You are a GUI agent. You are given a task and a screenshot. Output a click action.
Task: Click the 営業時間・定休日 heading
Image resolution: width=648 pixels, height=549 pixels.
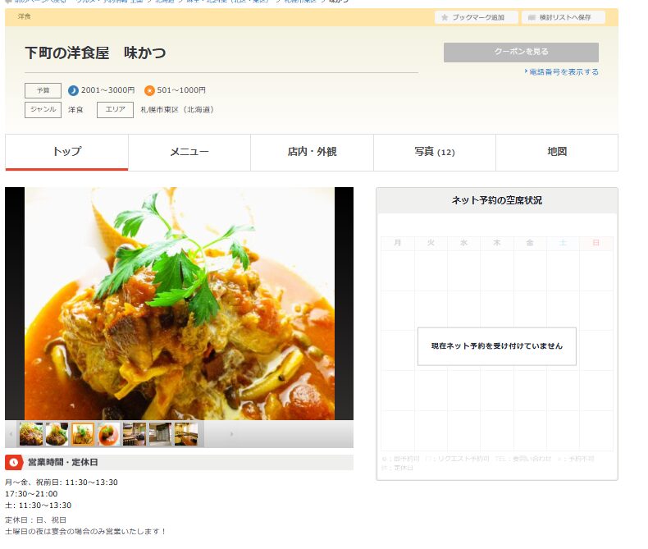[x=63, y=462]
